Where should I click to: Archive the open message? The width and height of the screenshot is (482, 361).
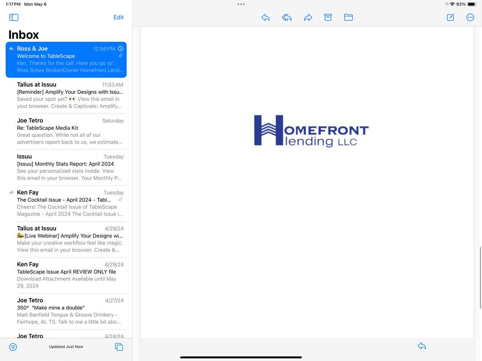(x=328, y=18)
